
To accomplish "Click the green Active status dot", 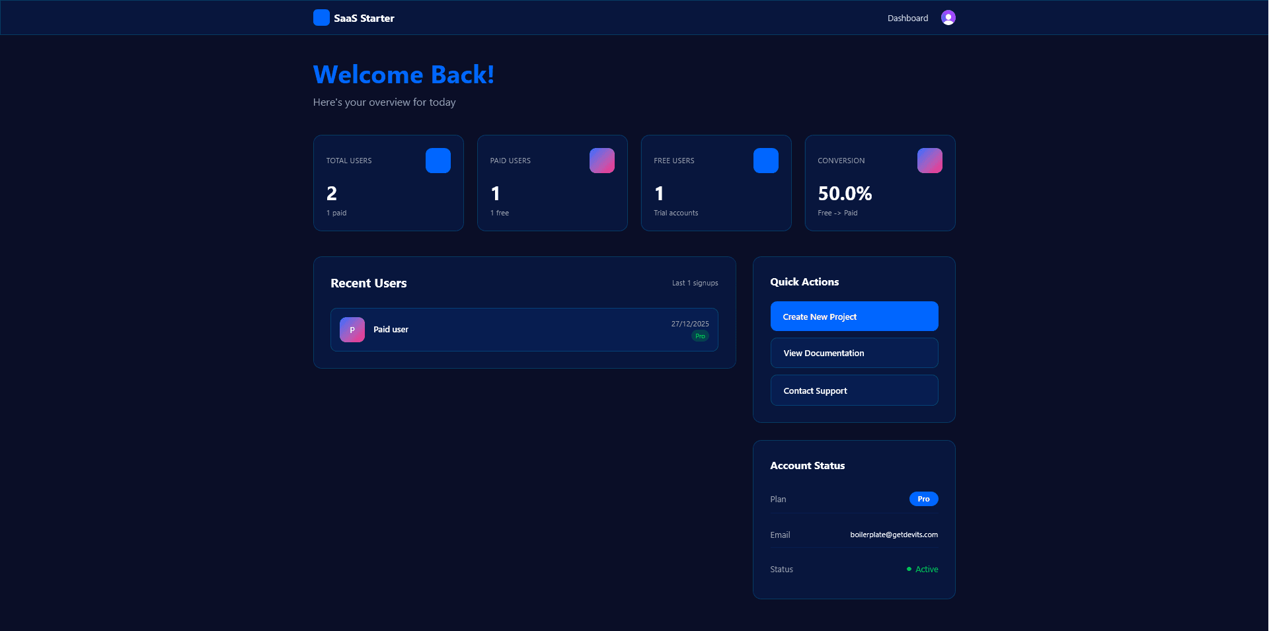I will point(909,569).
